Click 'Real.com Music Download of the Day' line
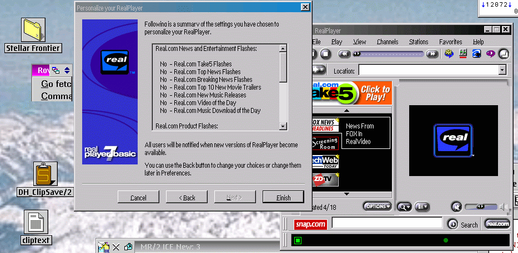This screenshot has width=518, height=253. point(218,111)
